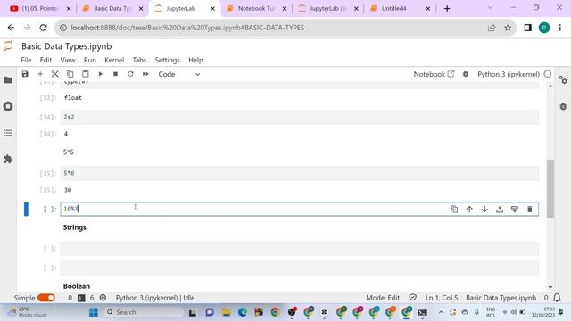The height and width of the screenshot is (321, 571).
Task: Copy the selected cell from the toolbar
Action: click(70, 74)
